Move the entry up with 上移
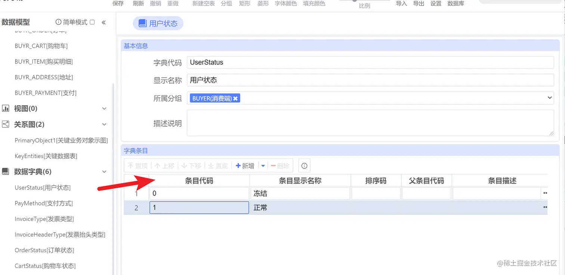565x275 pixels. click(x=164, y=166)
